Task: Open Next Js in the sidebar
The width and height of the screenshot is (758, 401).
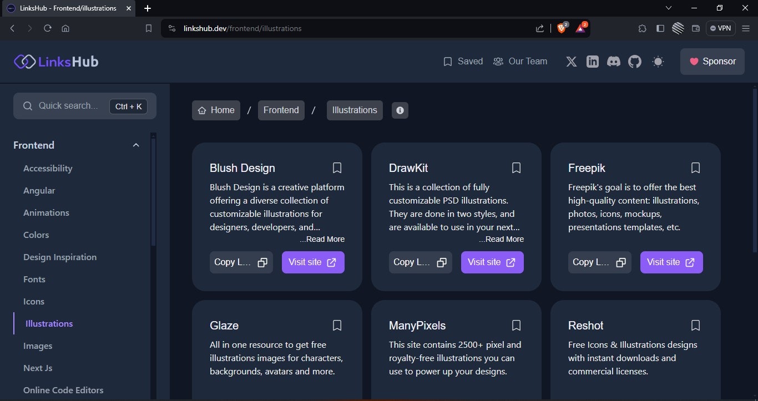Action: point(38,368)
